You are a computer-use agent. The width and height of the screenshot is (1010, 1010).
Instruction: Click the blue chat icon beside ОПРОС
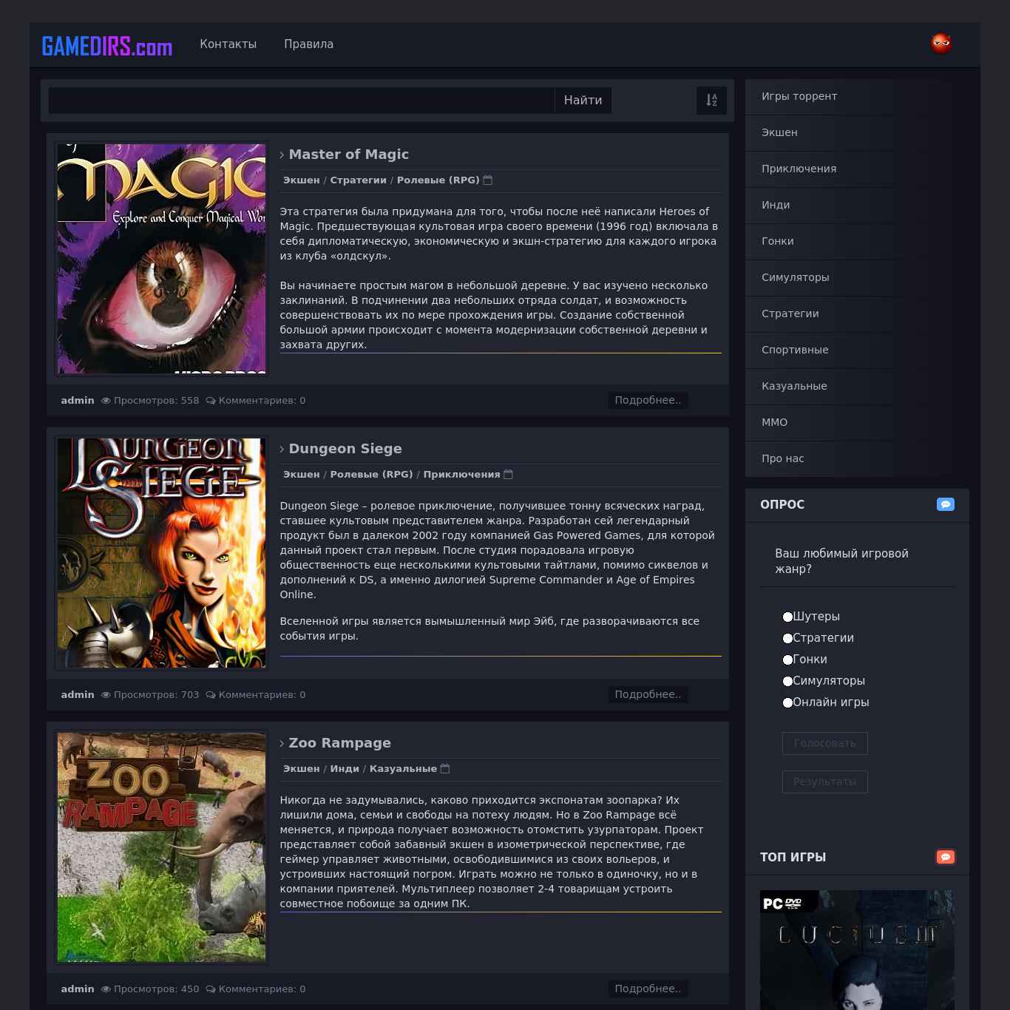pyautogui.click(x=946, y=504)
